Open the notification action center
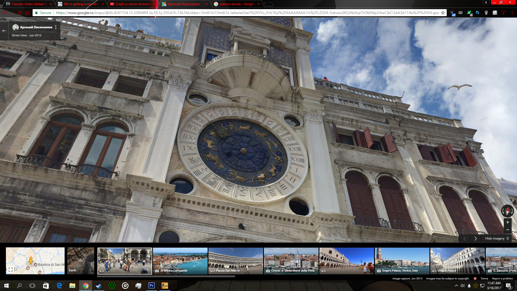The image size is (517, 291). pos(508,286)
